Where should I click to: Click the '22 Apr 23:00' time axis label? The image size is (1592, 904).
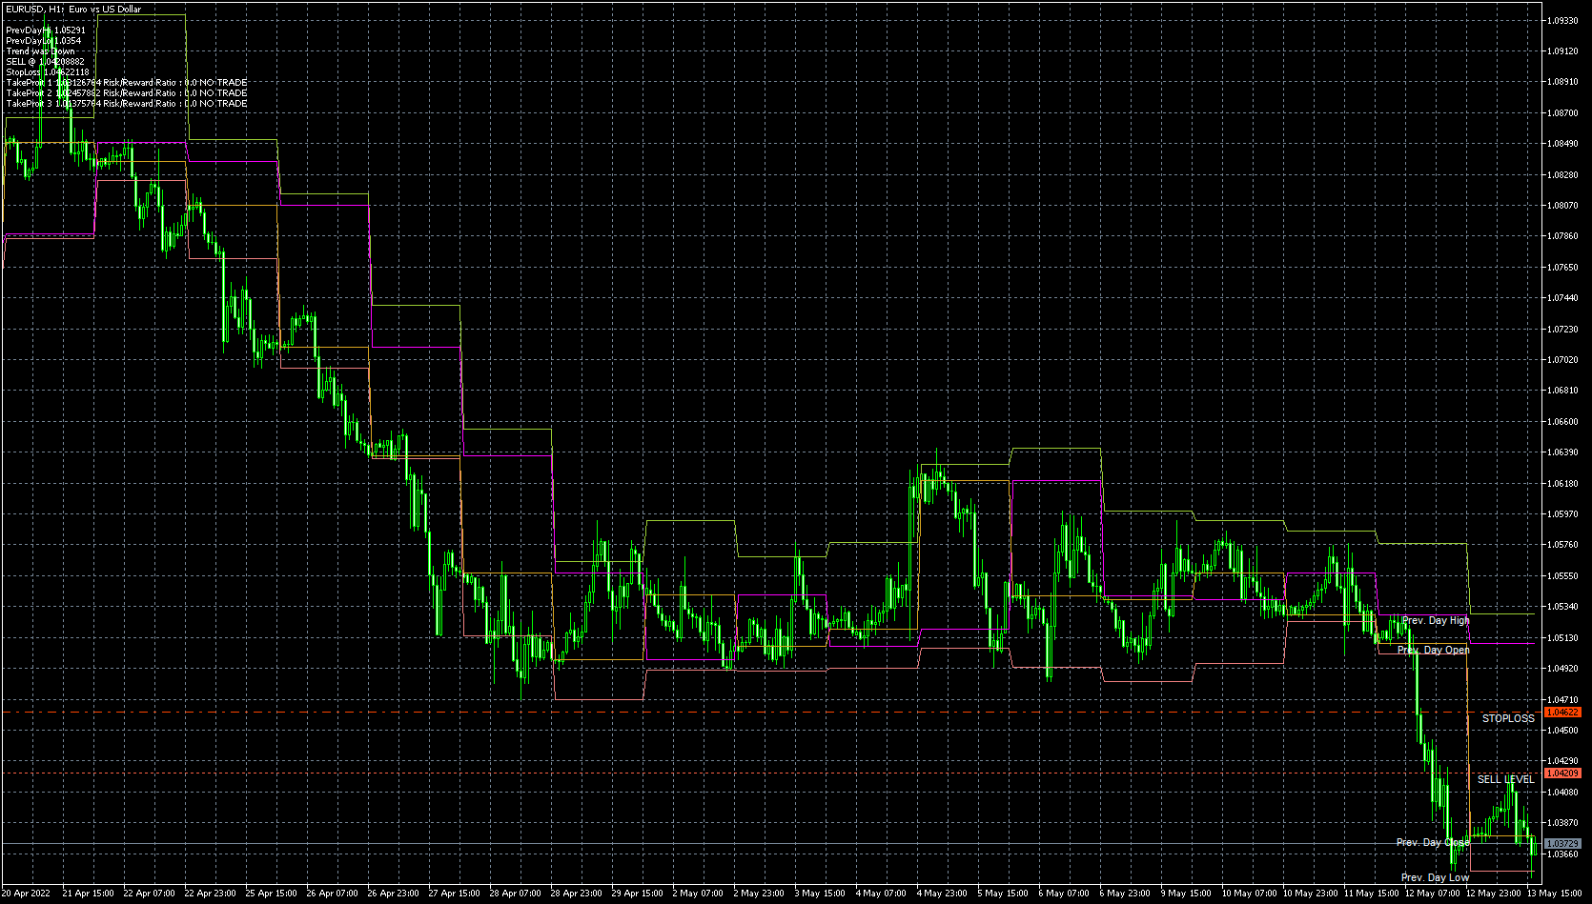[210, 894]
